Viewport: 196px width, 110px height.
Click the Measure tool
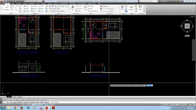pyautogui.click(x=131, y=8)
